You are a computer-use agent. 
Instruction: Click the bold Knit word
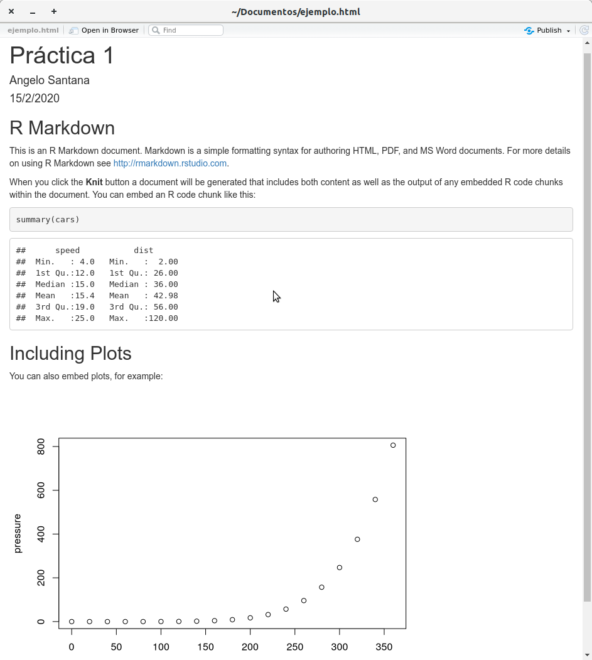[x=94, y=182]
